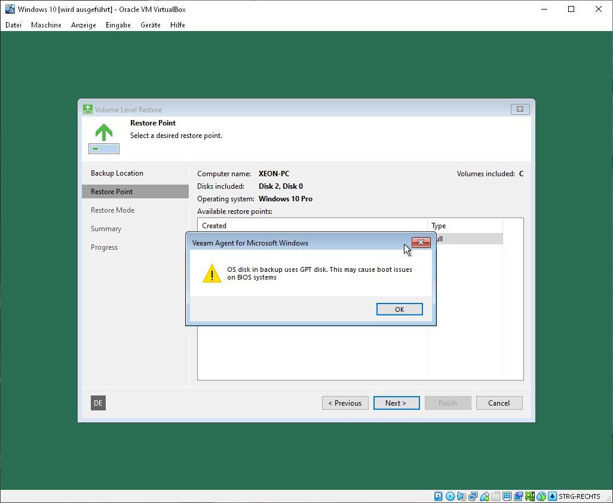Click the USB devices status icon
This screenshot has width=613, height=503.
point(485,496)
